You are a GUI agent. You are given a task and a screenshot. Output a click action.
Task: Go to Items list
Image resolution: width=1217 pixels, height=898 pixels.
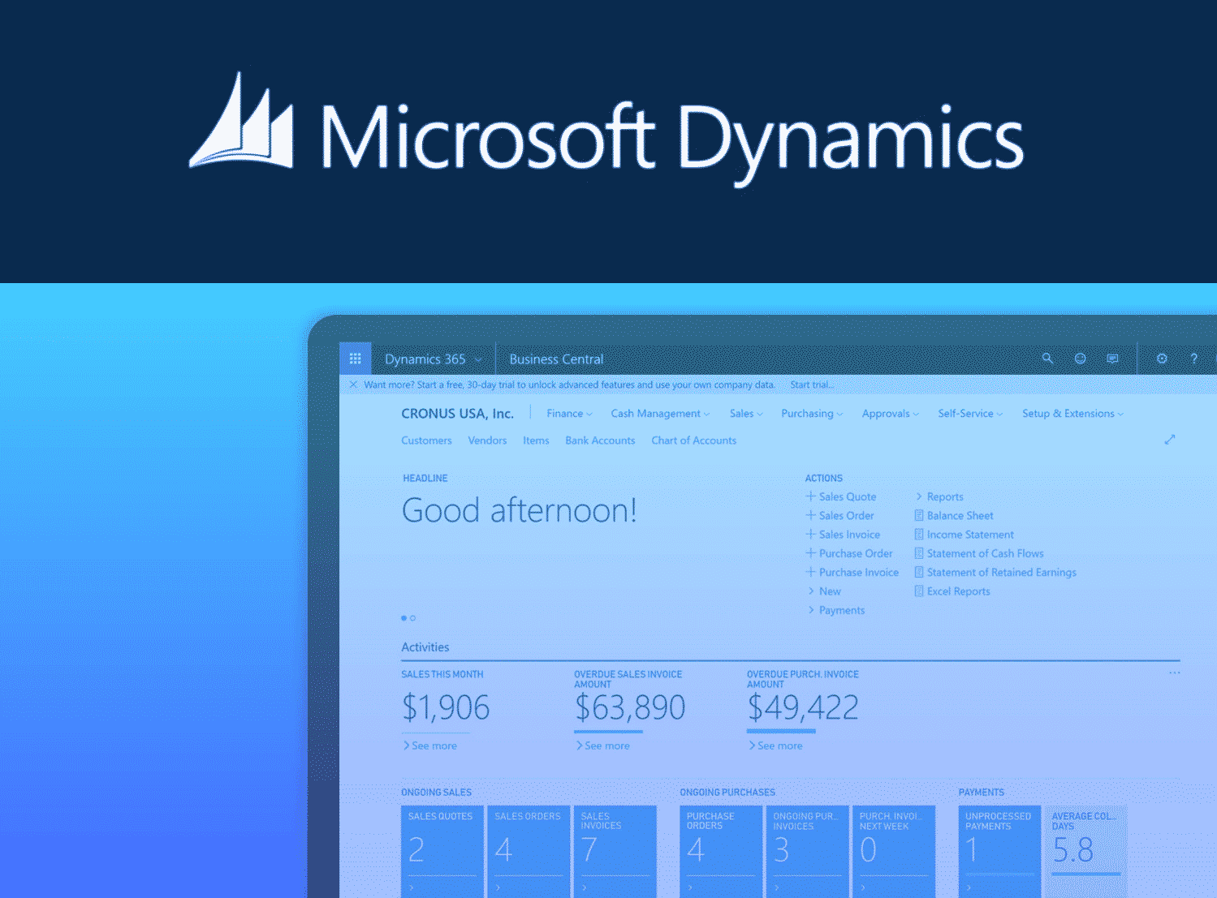click(x=536, y=440)
